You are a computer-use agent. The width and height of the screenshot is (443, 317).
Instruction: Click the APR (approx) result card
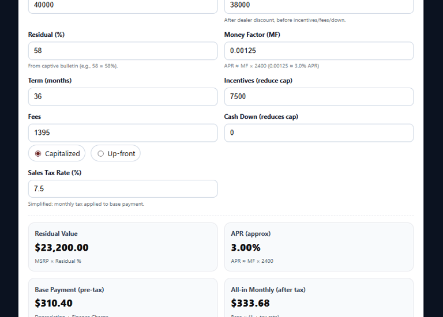(318, 247)
